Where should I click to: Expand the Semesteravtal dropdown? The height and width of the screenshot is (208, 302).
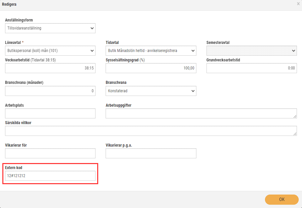point(252,51)
